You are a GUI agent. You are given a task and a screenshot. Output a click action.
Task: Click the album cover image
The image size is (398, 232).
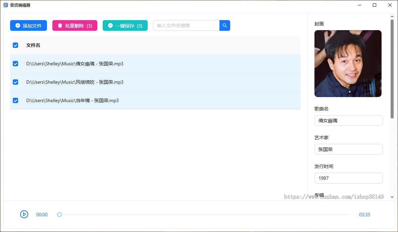click(x=348, y=64)
